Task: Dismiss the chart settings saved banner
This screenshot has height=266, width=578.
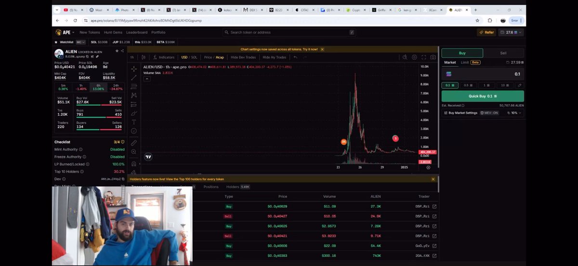Action: coord(322,49)
